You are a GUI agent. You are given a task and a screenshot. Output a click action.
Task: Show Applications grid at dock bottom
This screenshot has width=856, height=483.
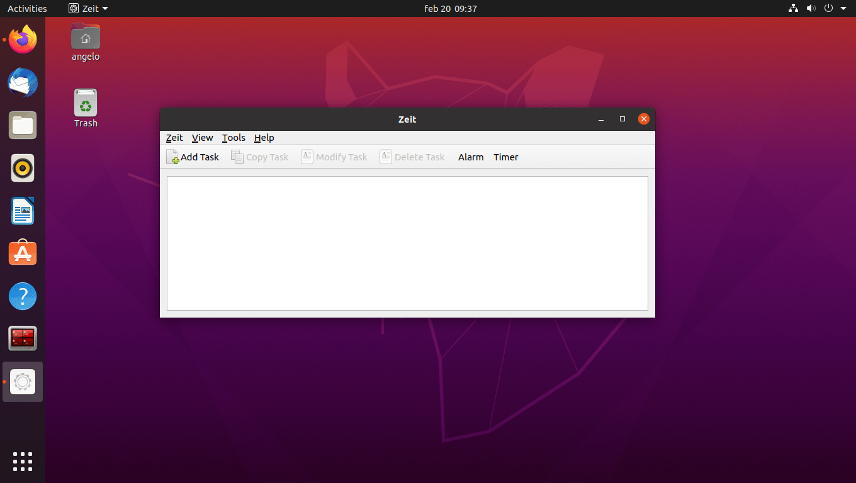(x=23, y=461)
